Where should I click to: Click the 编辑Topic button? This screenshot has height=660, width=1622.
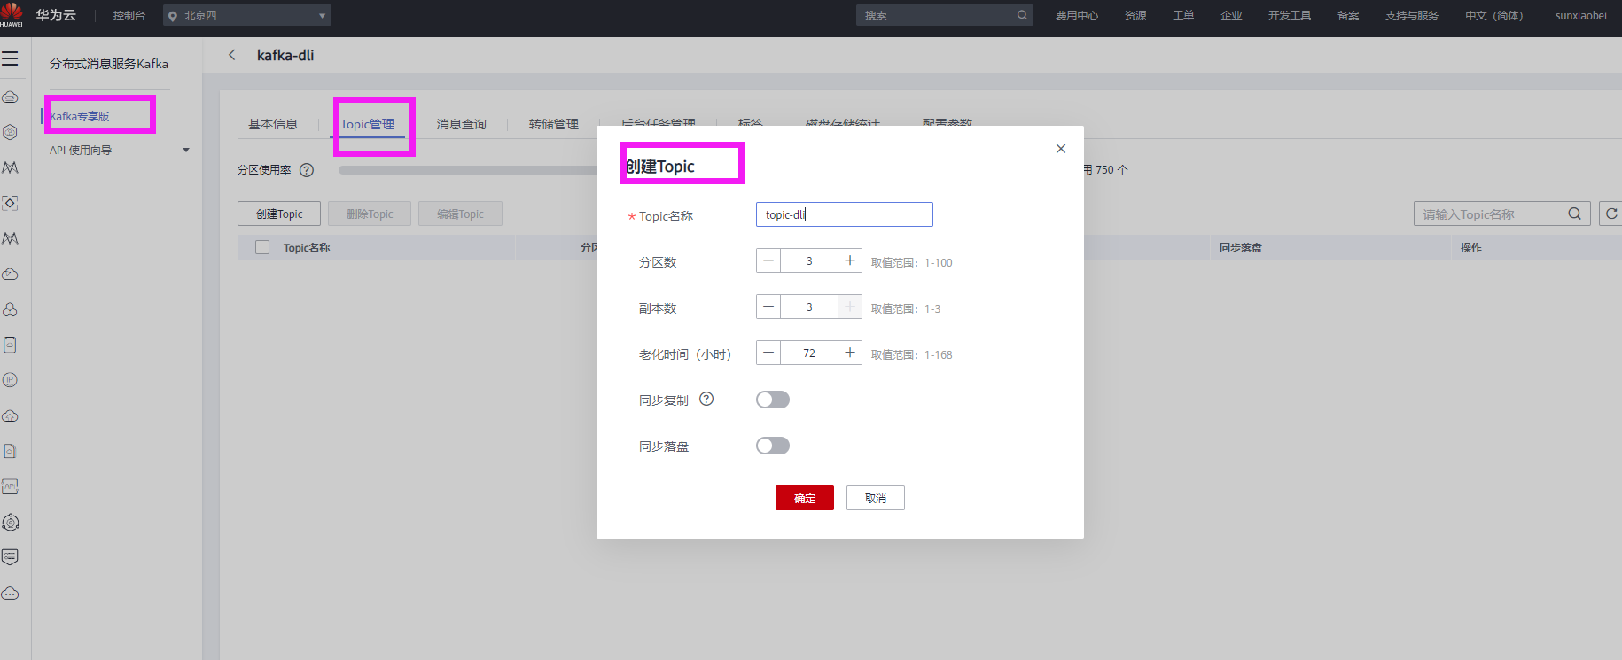460,214
